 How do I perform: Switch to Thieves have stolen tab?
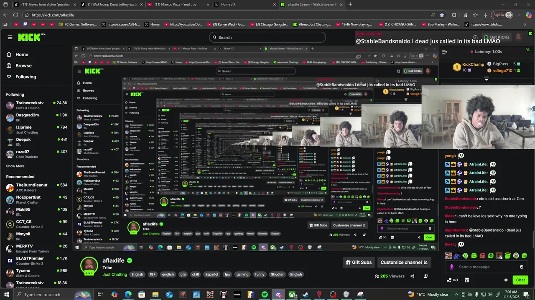pos(45,5)
